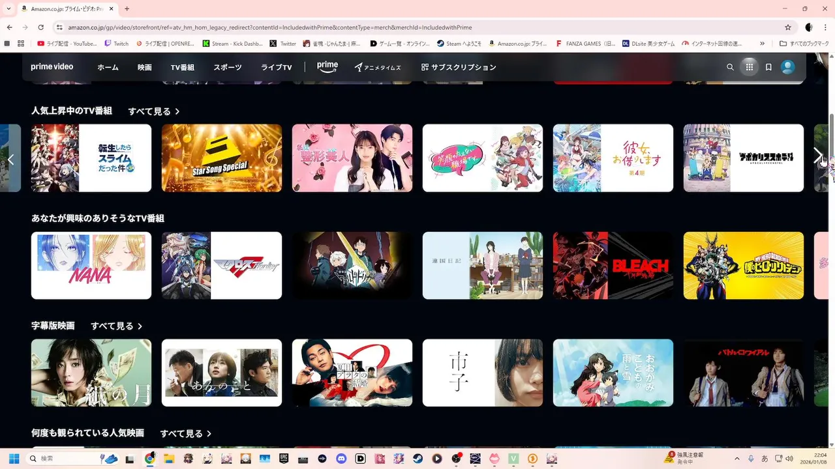Open 整形美人 show thumbnail
835x469 pixels.
(352, 158)
